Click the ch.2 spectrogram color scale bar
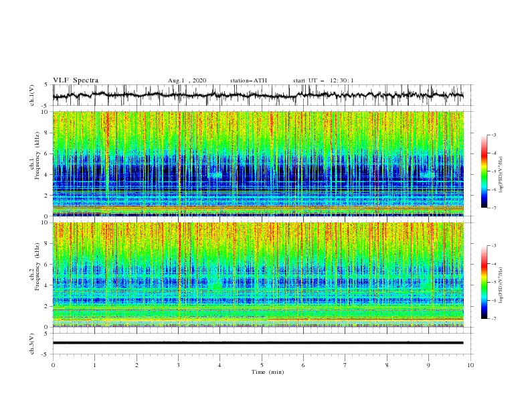 point(484,282)
